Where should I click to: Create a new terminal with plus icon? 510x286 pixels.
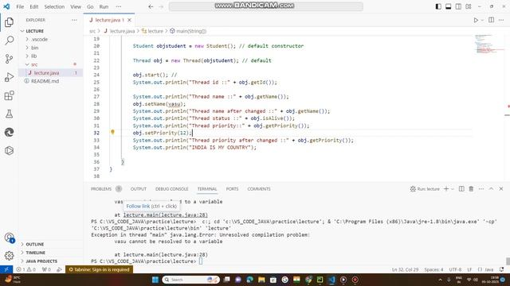point(446,189)
